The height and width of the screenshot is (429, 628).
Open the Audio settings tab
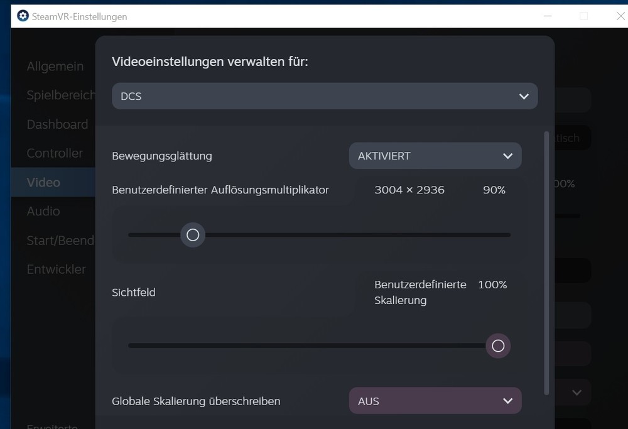click(43, 211)
